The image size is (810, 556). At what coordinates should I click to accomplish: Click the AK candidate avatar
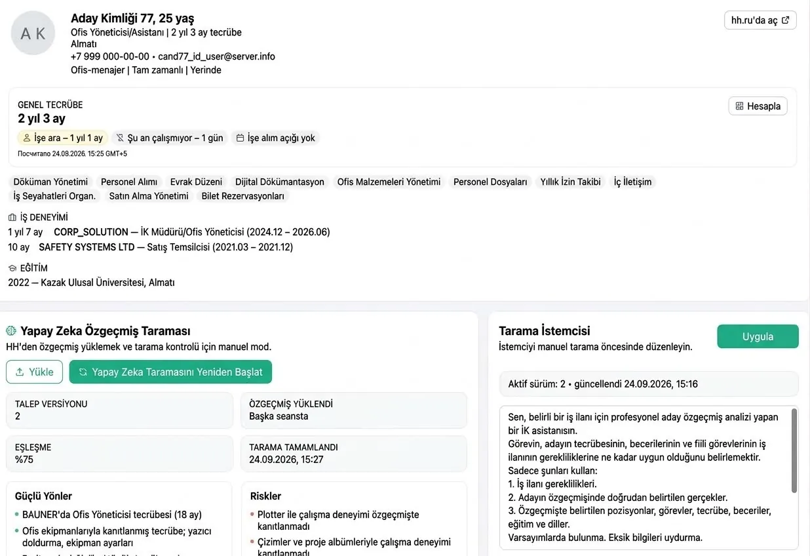point(33,33)
